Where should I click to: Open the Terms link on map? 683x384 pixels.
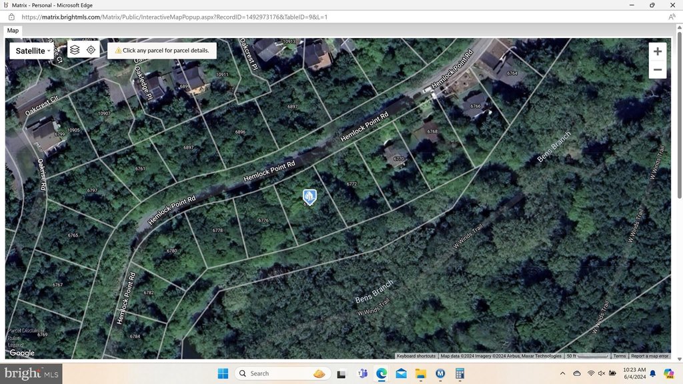[620, 356]
